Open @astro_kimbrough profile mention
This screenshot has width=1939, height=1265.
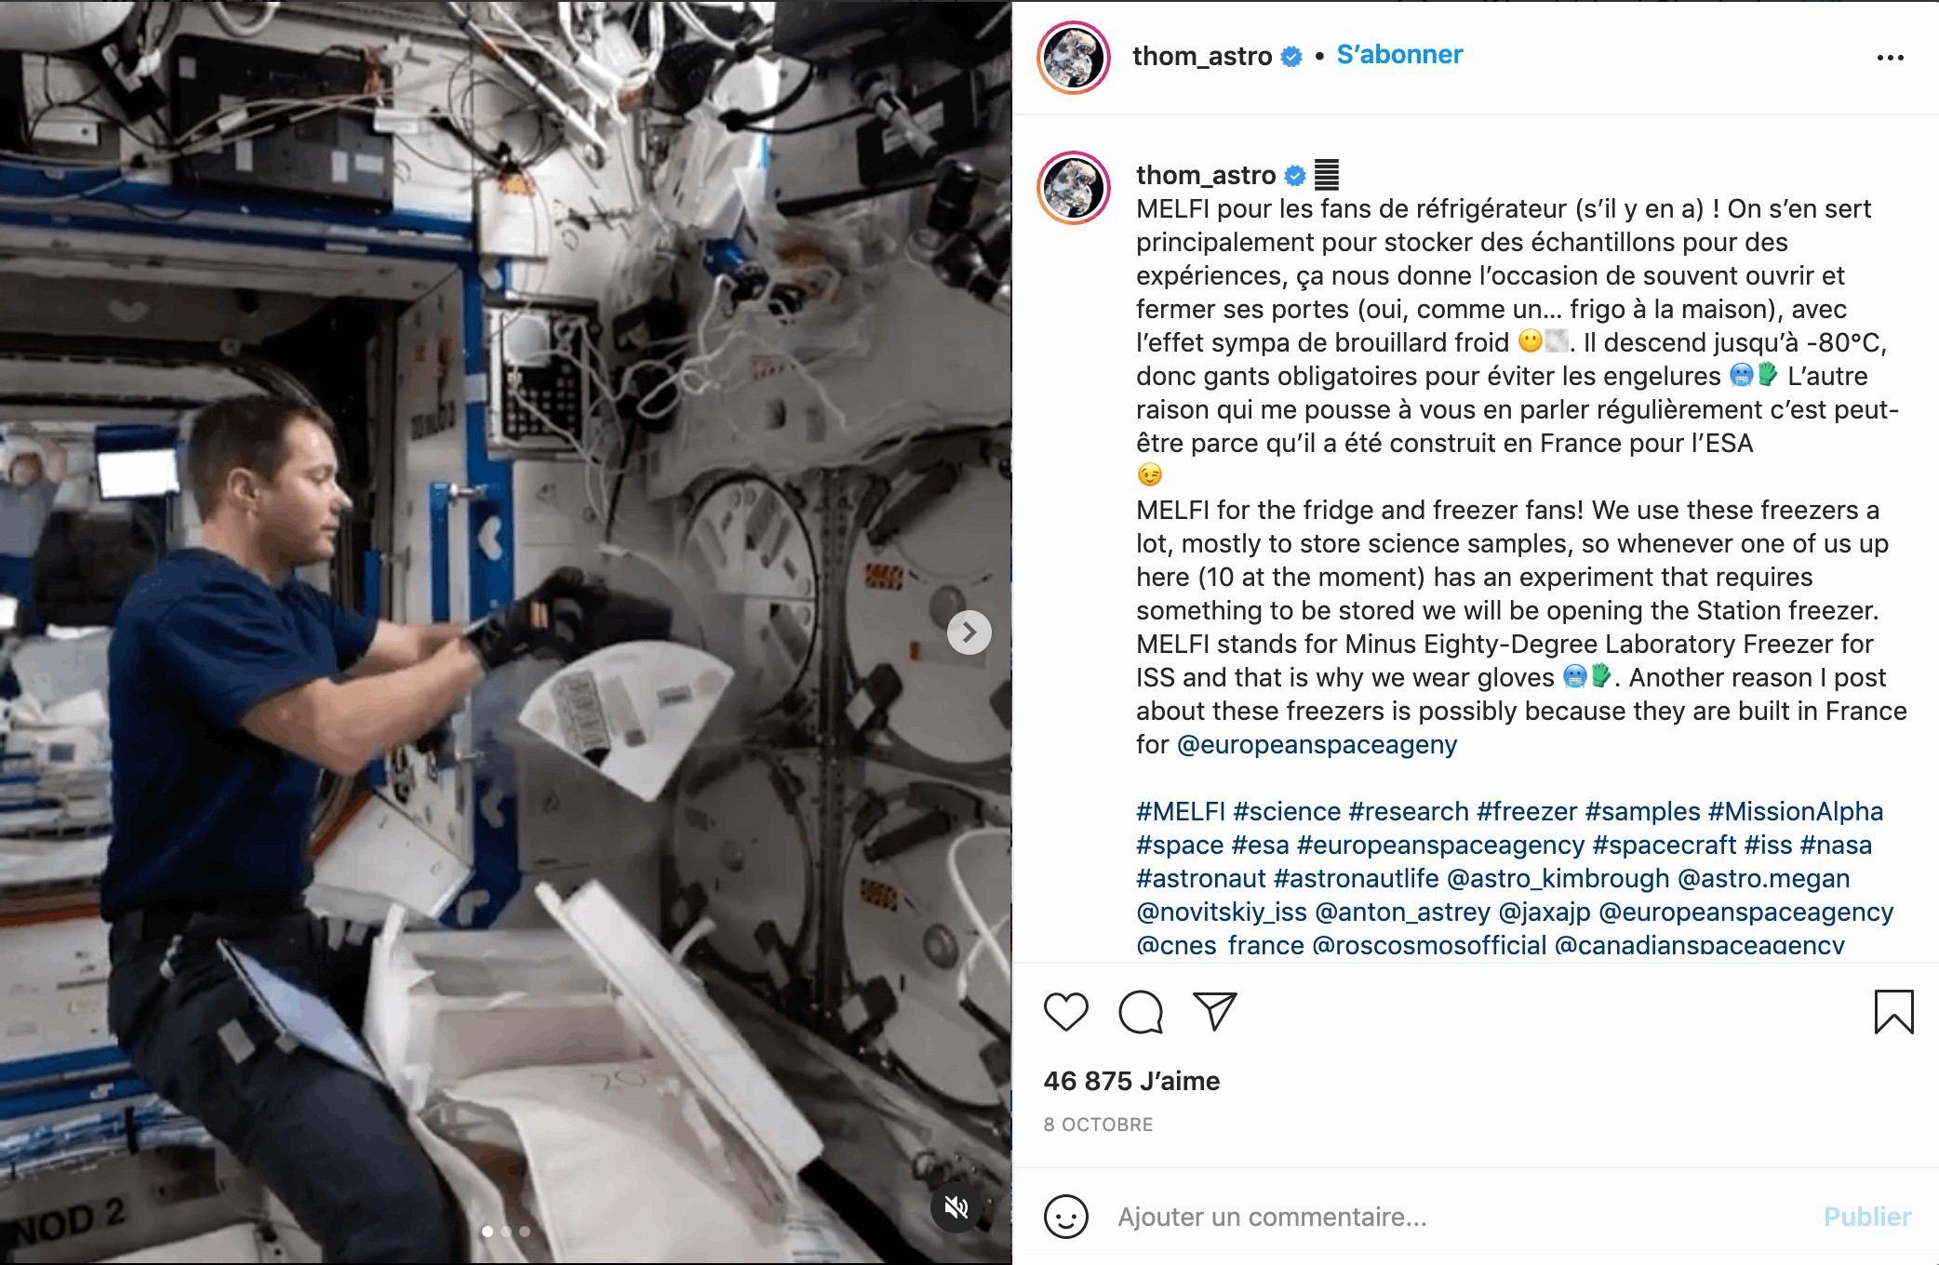coord(1558,878)
